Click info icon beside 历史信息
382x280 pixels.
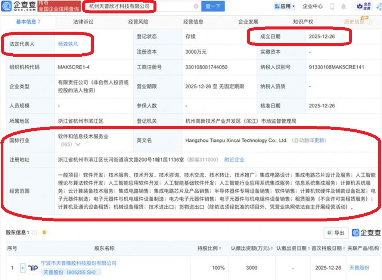(370, 22)
